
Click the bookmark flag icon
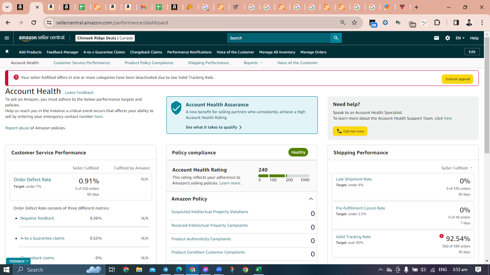pyautogui.click(x=7, y=52)
